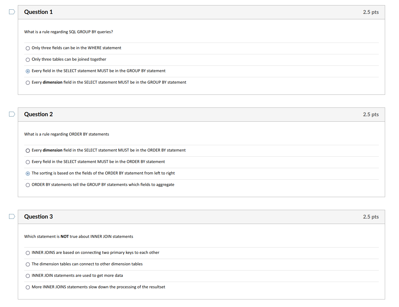The image size is (399, 307).
Task: Click the Question 3 header
Action: click(38, 217)
